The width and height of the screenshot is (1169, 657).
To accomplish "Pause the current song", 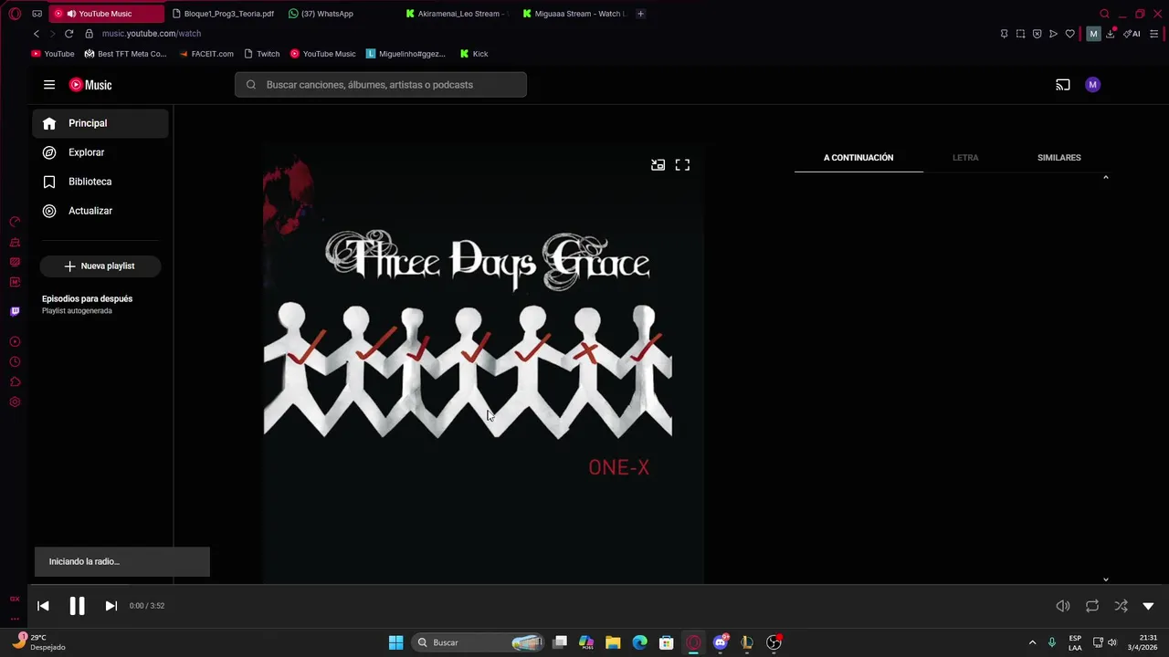I will [77, 606].
